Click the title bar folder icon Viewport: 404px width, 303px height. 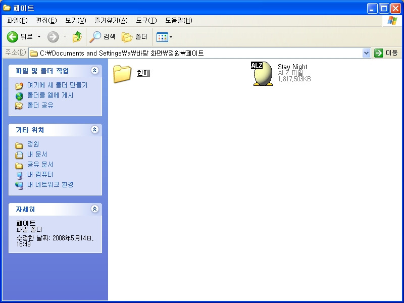pyautogui.click(x=7, y=8)
